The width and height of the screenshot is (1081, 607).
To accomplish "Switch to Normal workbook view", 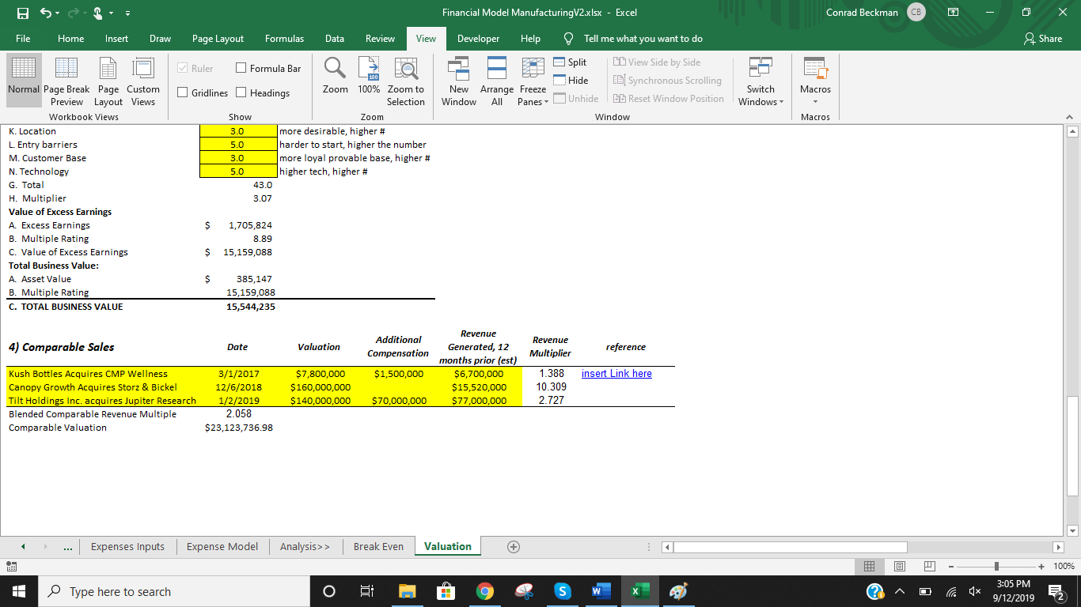I will coord(24,81).
